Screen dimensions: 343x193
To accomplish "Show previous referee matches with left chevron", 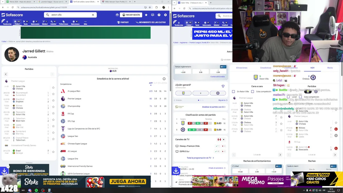I will click(6, 74).
